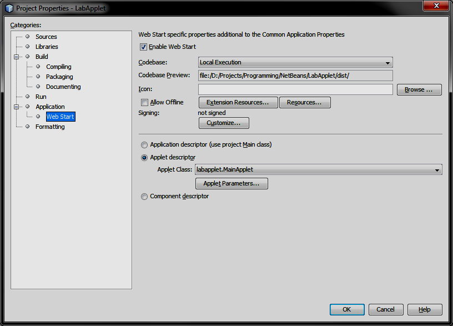Open Help for project properties
The width and height of the screenshot is (453, 326).
(425, 309)
